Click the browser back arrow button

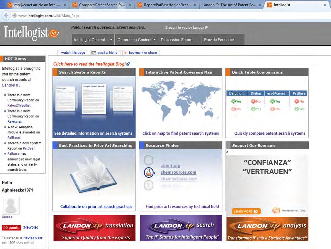[6, 16]
